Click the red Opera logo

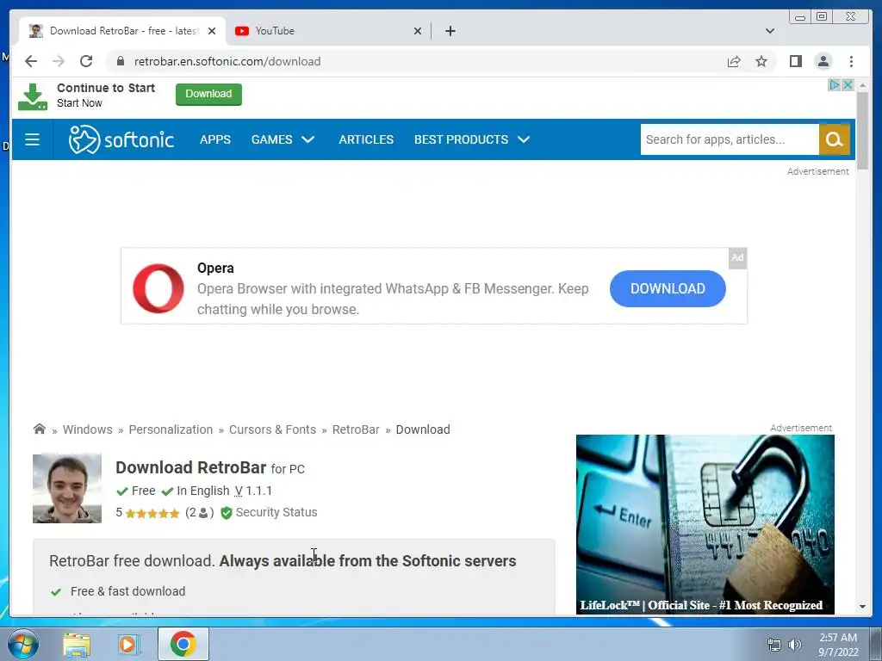point(158,288)
